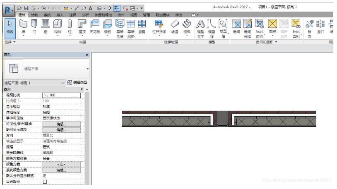Screen dimensions: 337x189
Task: Click 编辑 button for 可见性/图形替换
Action: (61, 124)
